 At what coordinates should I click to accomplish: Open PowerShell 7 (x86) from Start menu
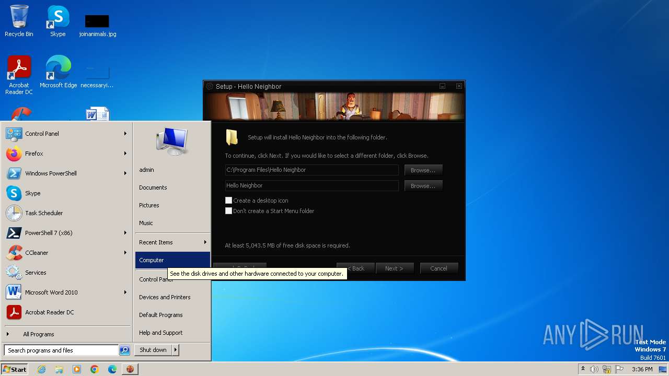coord(67,233)
